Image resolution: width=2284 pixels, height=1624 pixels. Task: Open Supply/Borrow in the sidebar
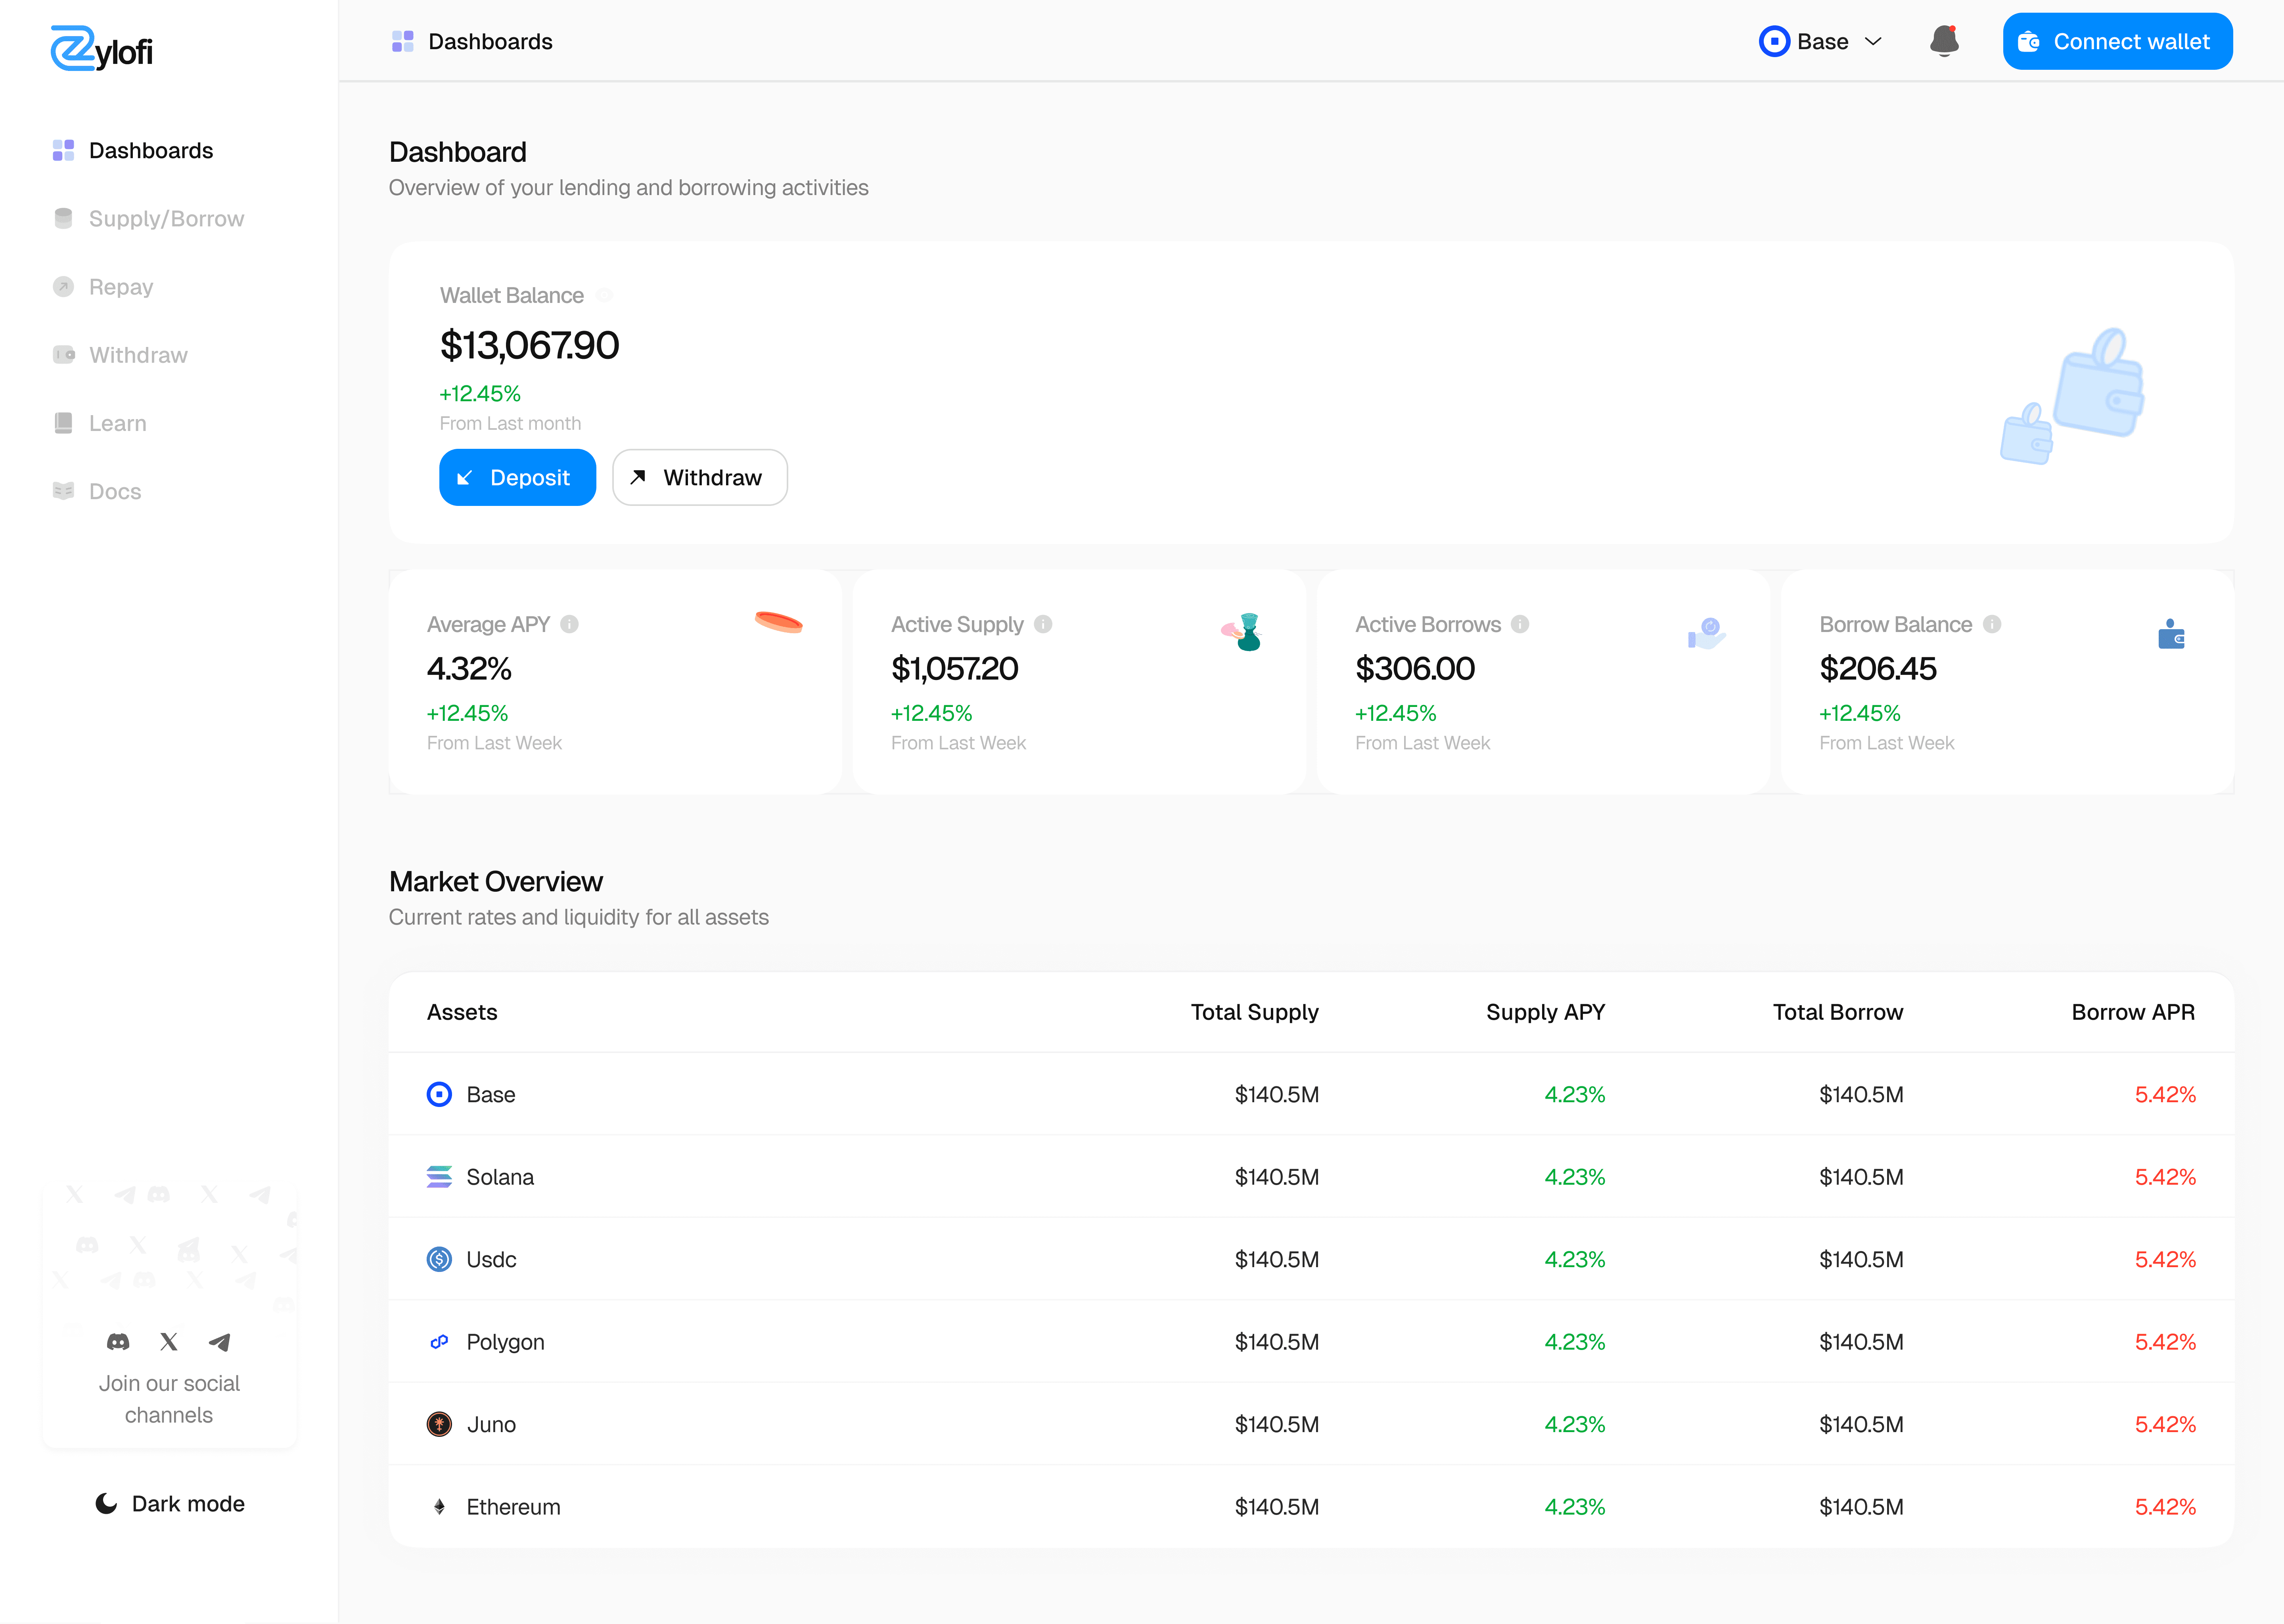point(166,218)
